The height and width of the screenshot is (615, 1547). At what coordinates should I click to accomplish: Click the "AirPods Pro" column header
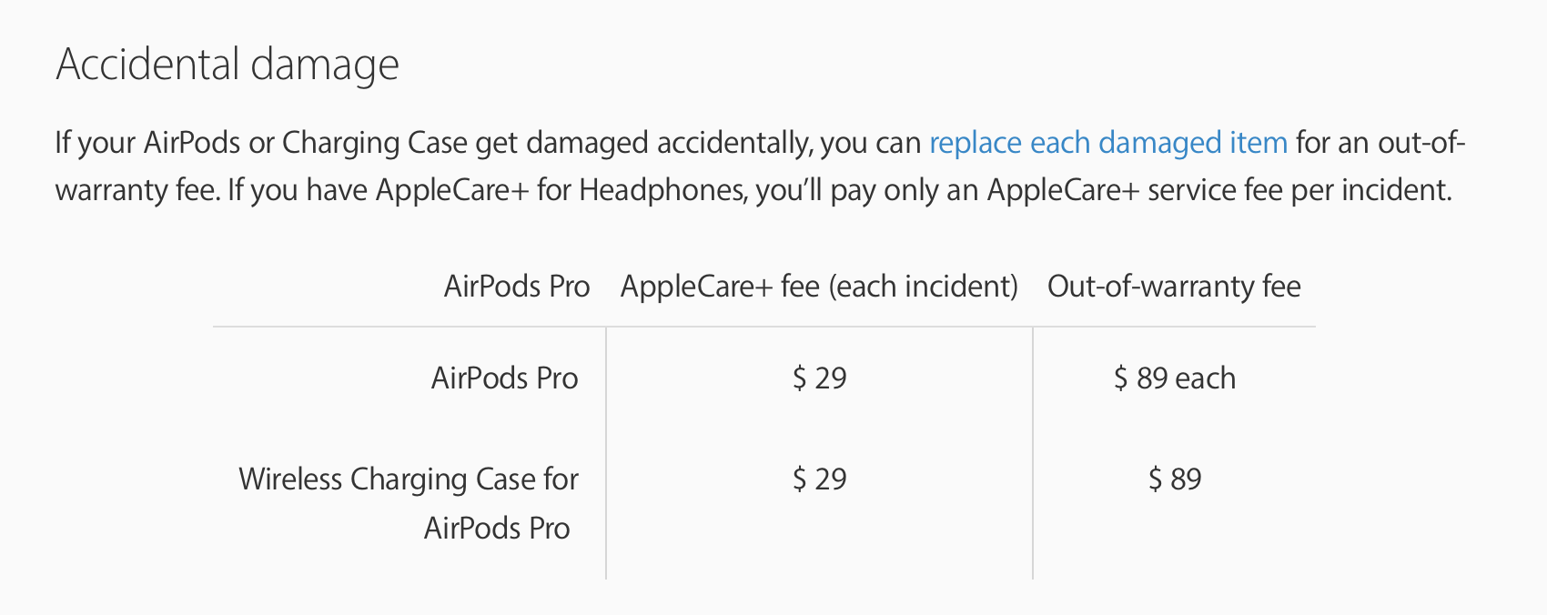516,287
